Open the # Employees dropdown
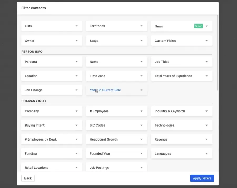 116,111
